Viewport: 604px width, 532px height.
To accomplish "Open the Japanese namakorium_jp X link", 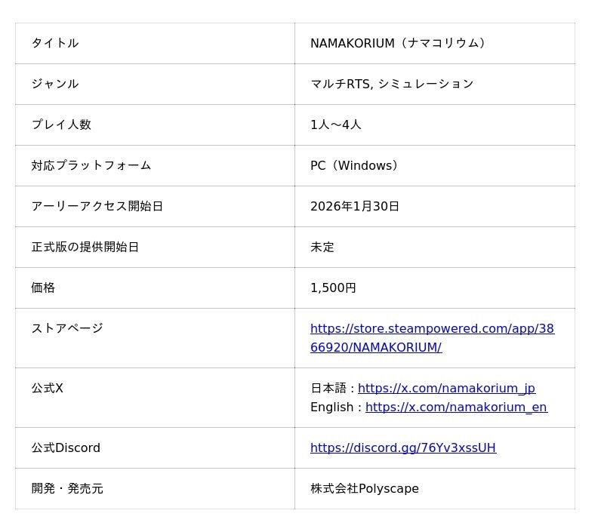I will (x=446, y=389).
